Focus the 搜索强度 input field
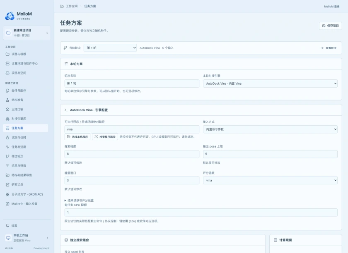This screenshot has width=348, height=253. (132, 154)
